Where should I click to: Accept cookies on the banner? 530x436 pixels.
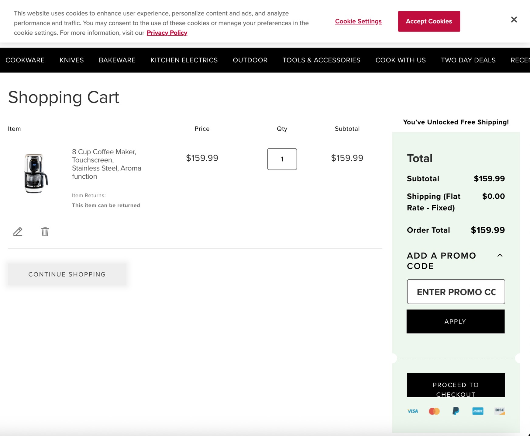429,21
